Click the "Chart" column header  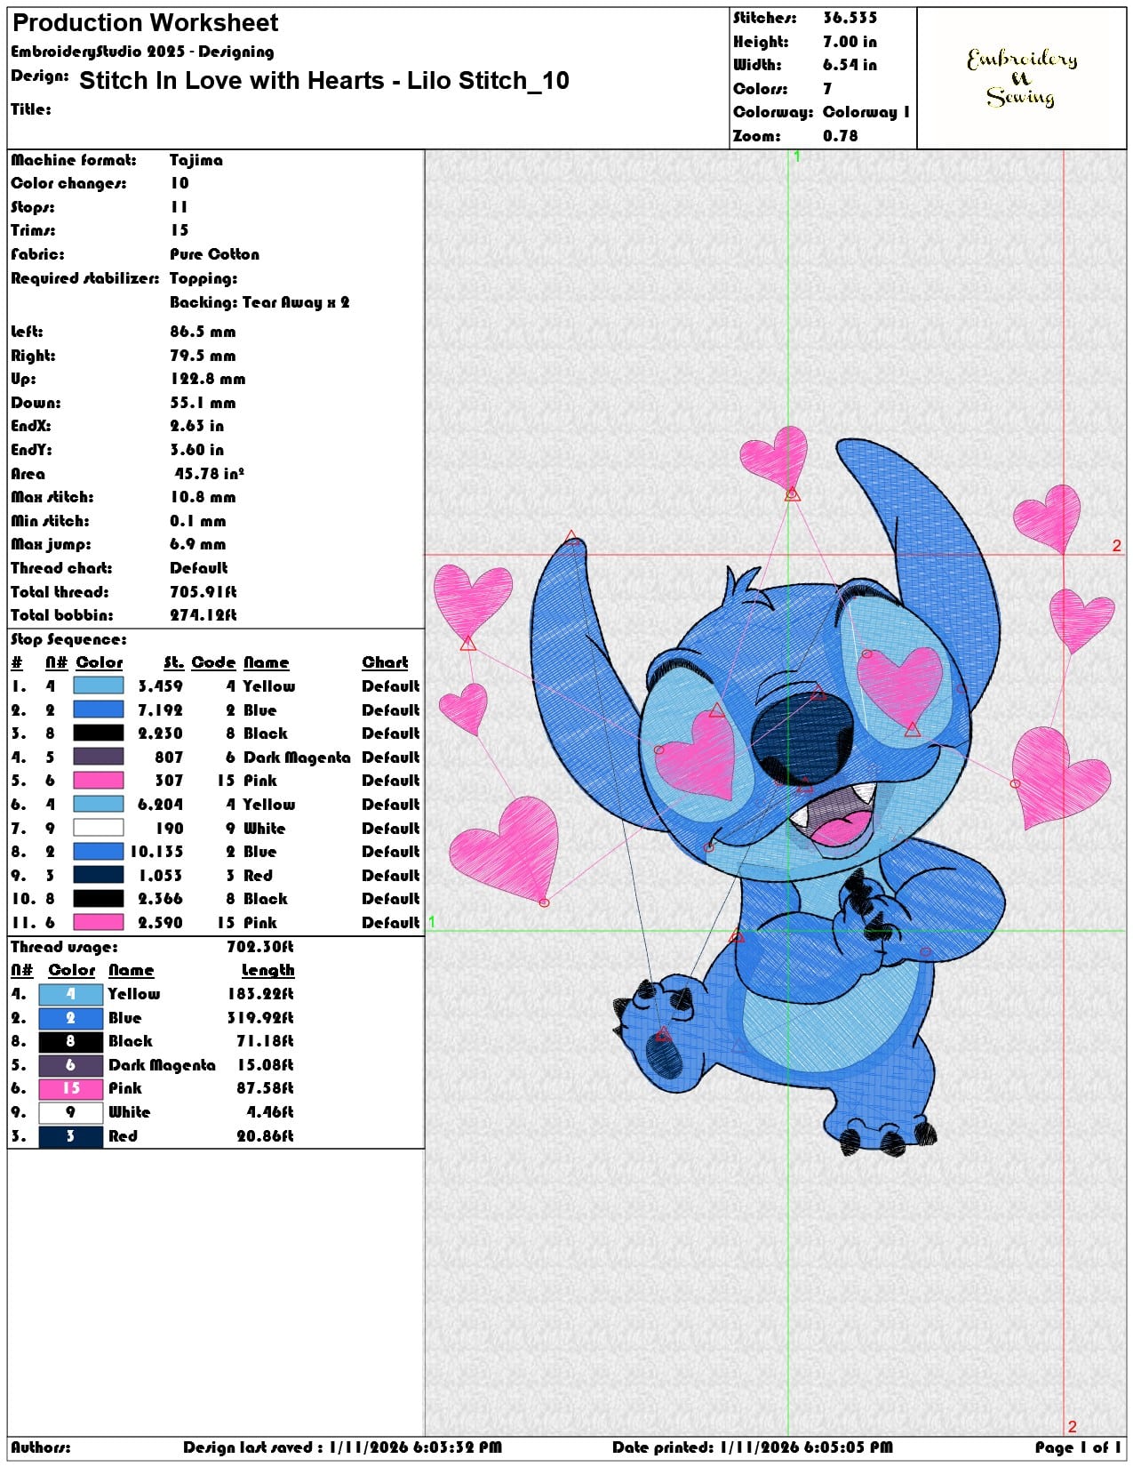(385, 662)
